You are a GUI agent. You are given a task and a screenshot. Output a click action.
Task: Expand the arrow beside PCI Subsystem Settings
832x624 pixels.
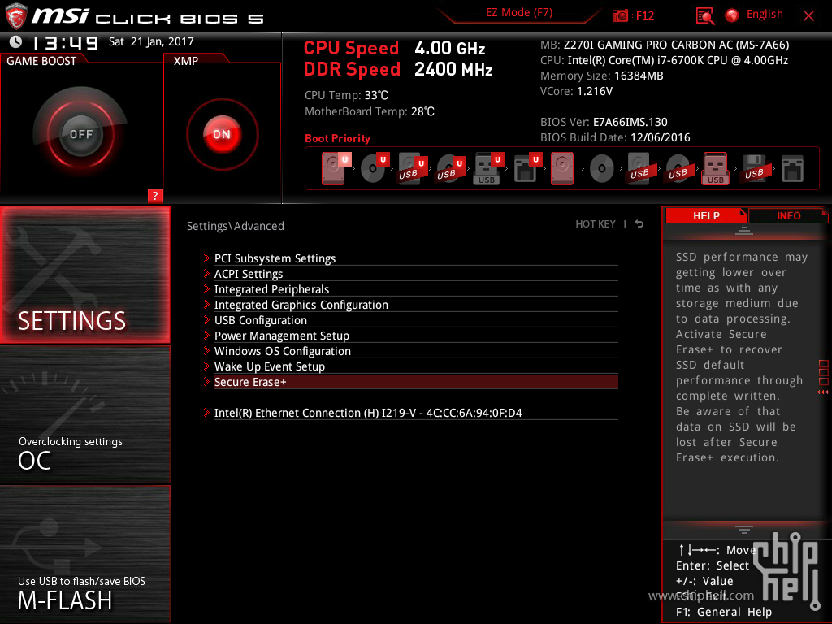[206, 258]
